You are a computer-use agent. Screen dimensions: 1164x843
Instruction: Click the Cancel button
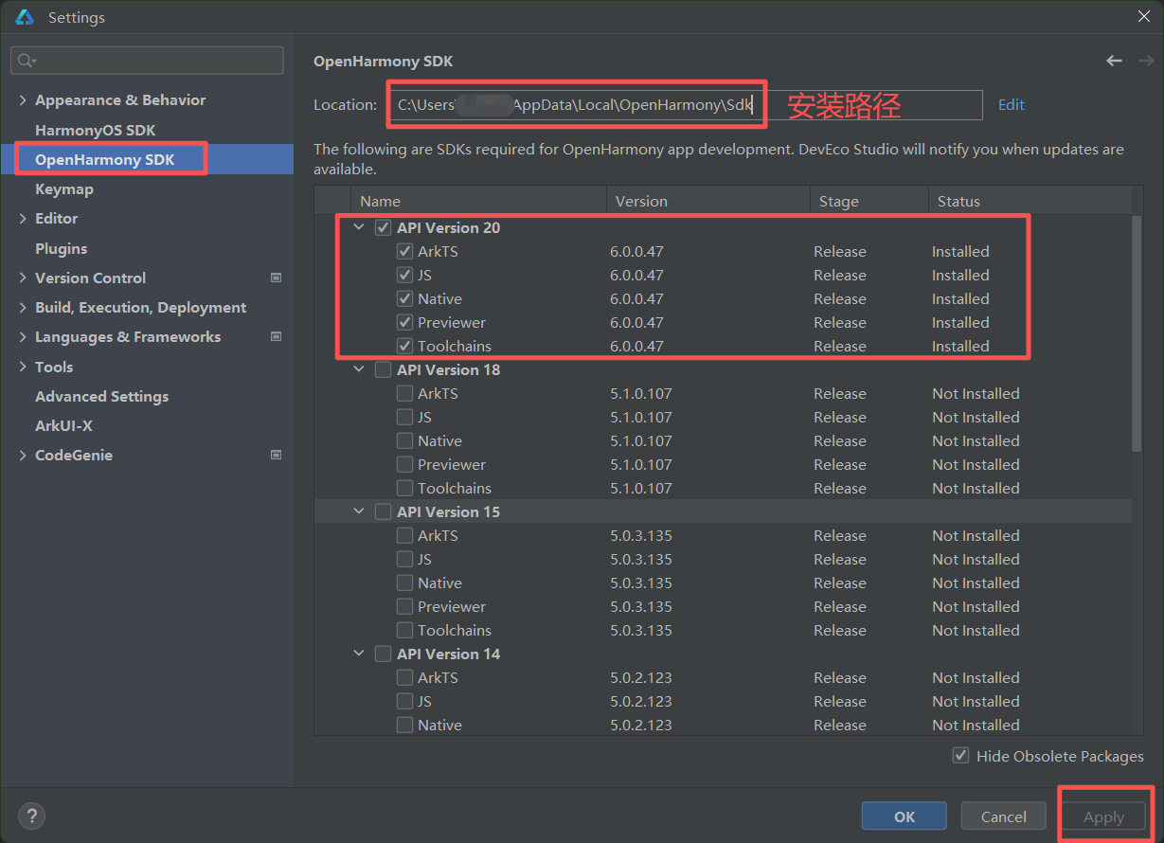[1003, 816]
